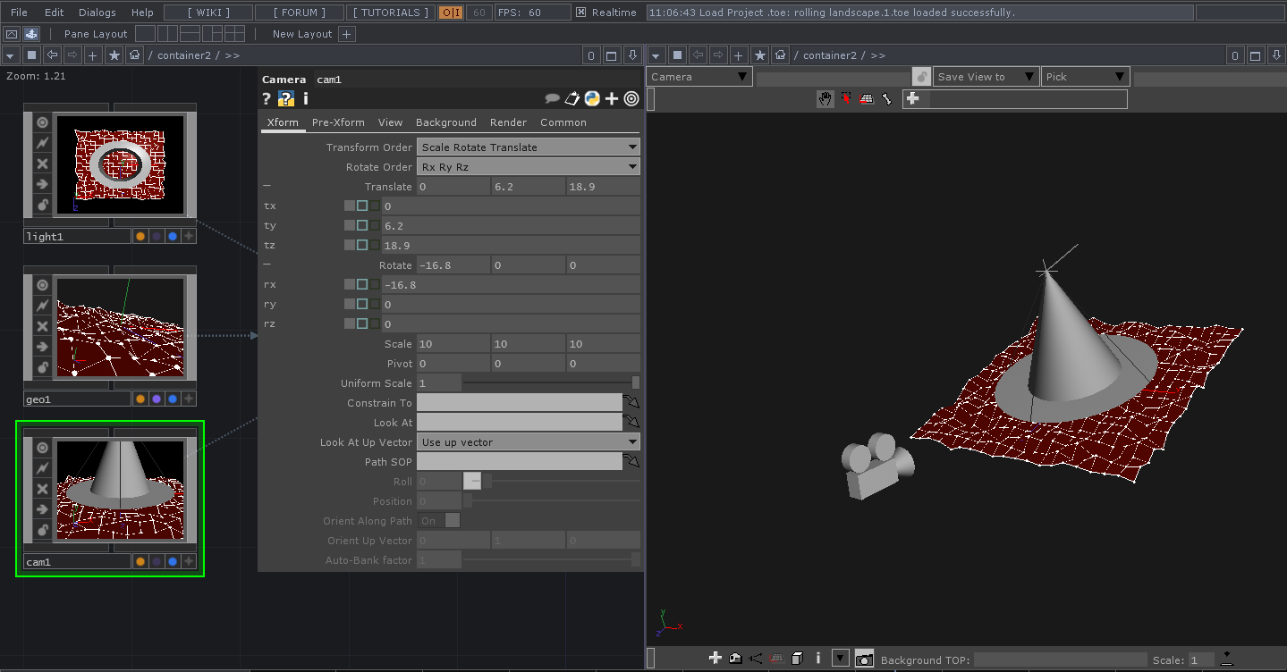Open the Dialogs menu
1287x672 pixels.
tap(97, 13)
